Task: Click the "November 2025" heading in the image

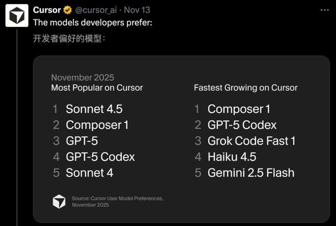Action: (82, 78)
